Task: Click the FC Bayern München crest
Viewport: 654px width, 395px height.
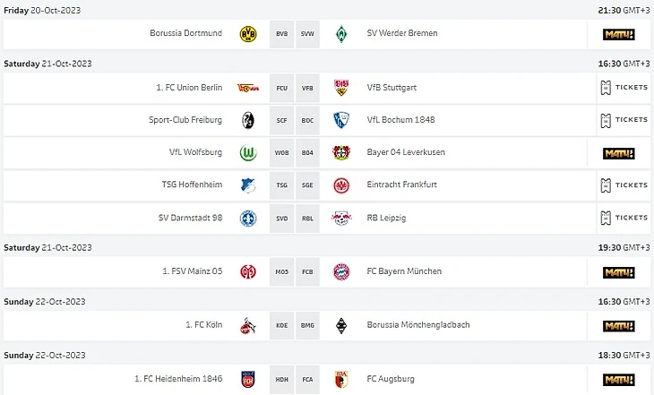Action: 340,271
